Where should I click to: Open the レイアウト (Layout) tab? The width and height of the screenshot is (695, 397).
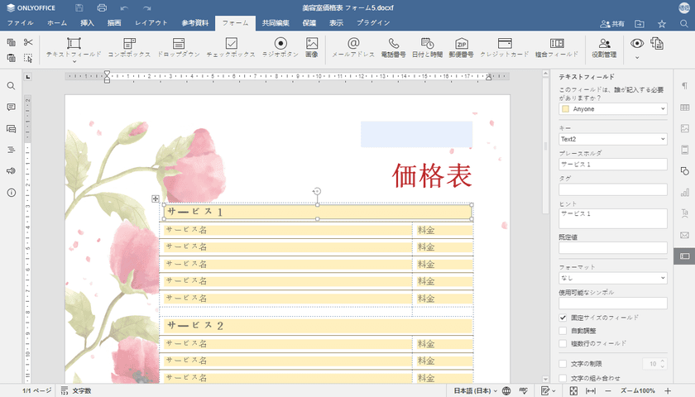click(151, 23)
